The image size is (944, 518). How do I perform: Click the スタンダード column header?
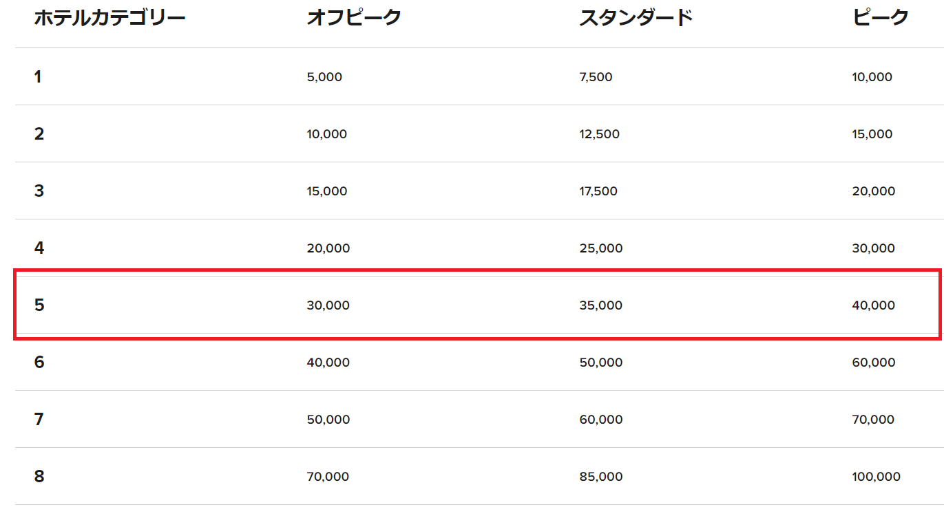[636, 19]
